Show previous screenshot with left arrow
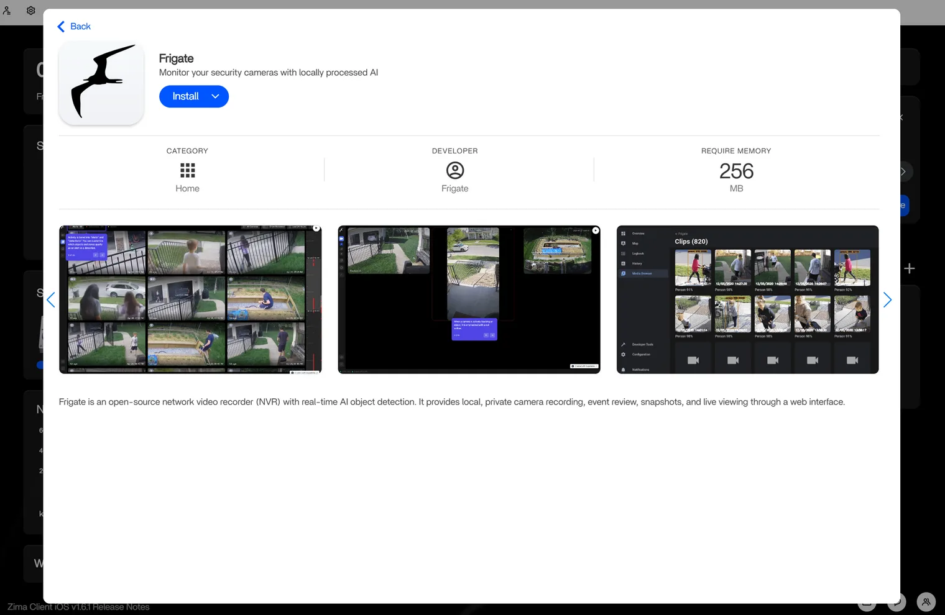Image resolution: width=945 pixels, height=615 pixels. pos(51,300)
